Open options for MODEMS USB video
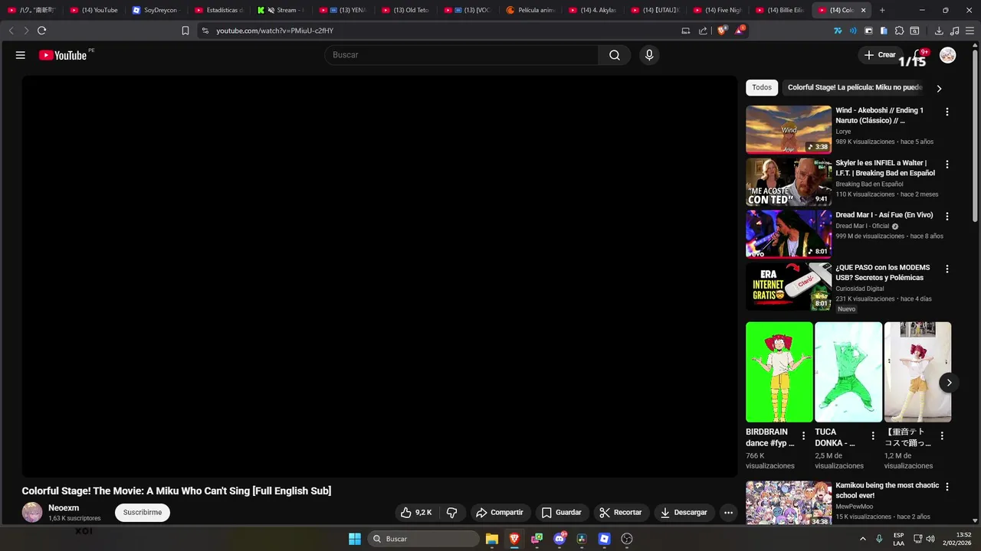Screen dimensions: 981x551 coord(947,269)
